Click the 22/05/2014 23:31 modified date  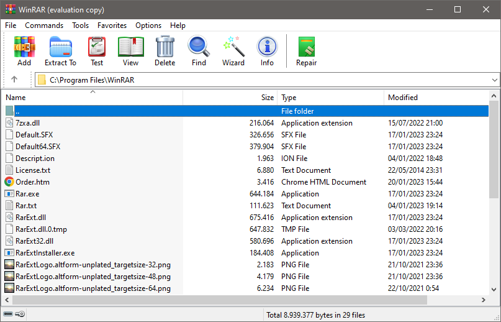click(415, 170)
